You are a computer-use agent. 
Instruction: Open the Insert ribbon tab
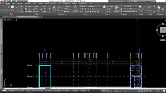coord(13,4)
